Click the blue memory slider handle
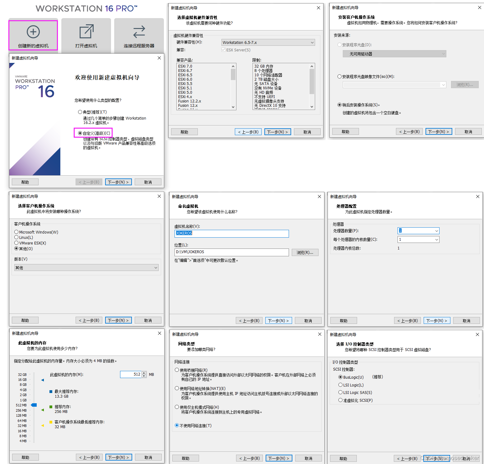 tap(34, 405)
